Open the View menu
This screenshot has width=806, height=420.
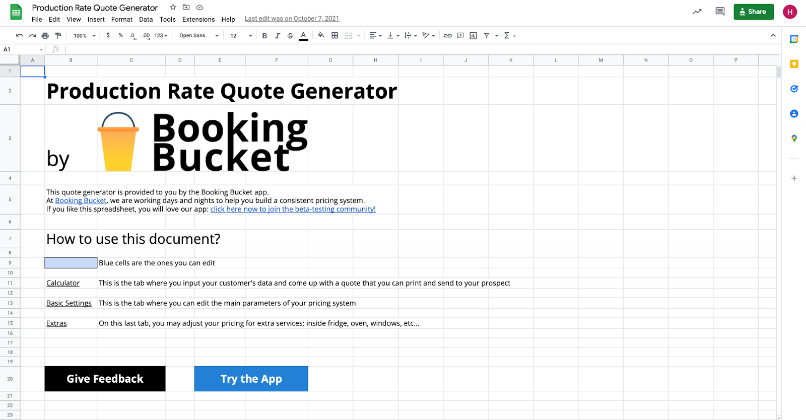pyautogui.click(x=74, y=20)
